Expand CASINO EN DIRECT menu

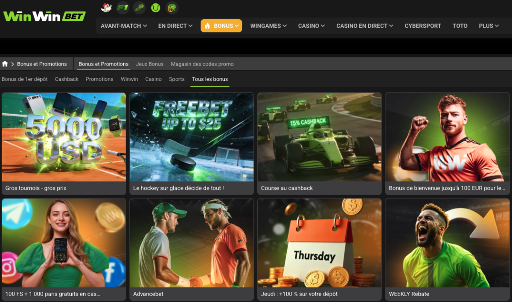click(x=365, y=26)
